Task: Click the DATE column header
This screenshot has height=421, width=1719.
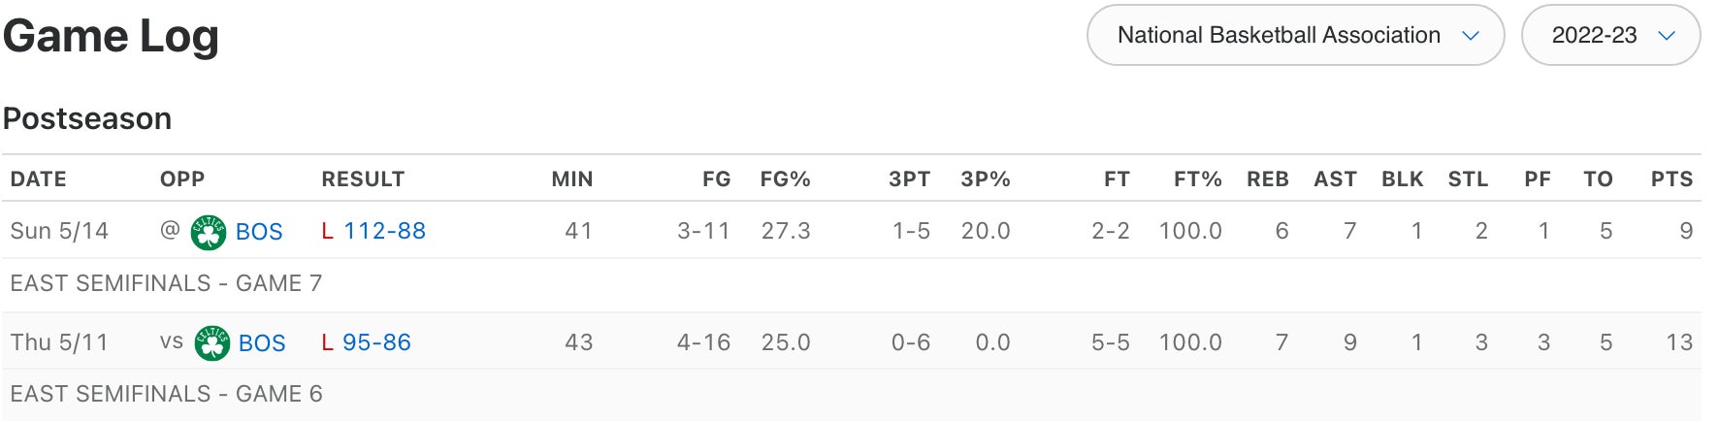Action: point(39,179)
